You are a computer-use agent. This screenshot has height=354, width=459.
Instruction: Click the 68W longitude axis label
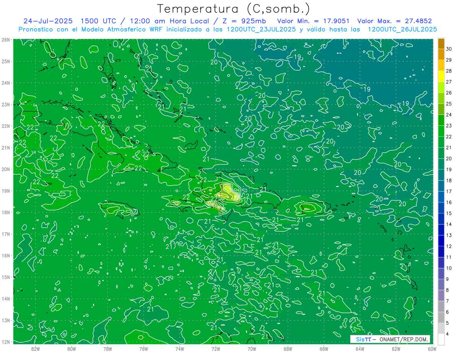[288, 349]
